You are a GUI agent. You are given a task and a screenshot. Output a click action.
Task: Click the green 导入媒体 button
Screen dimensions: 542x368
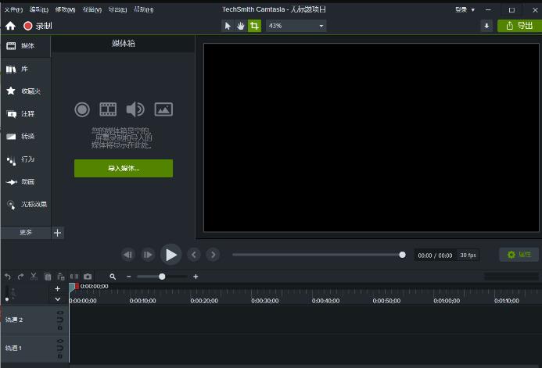(124, 168)
